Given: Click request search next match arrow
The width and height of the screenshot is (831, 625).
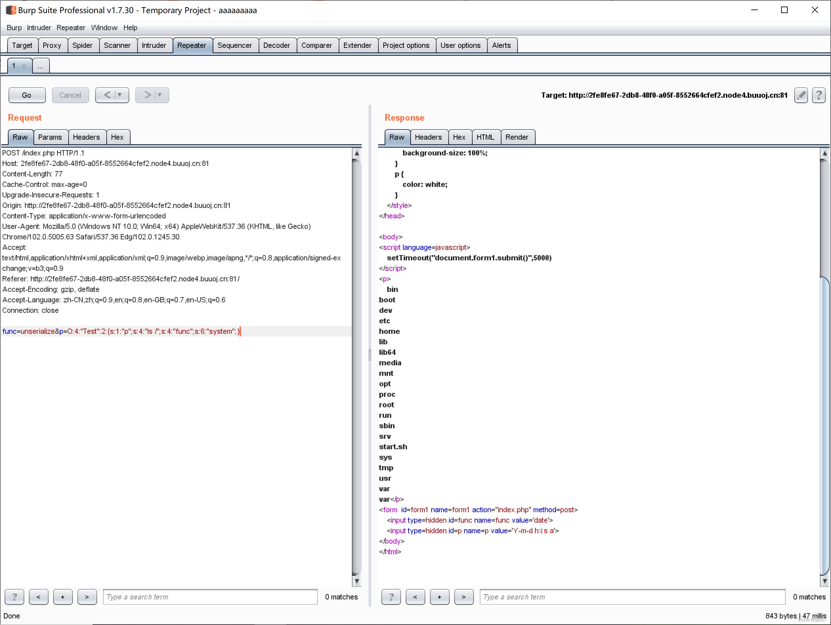Looking at the screenshot, I should pyautogui.click(x=87, y=596).
